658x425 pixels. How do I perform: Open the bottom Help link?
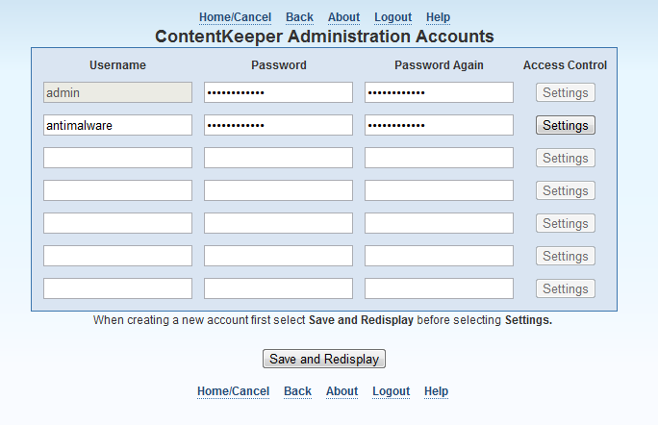click(436, 391)
